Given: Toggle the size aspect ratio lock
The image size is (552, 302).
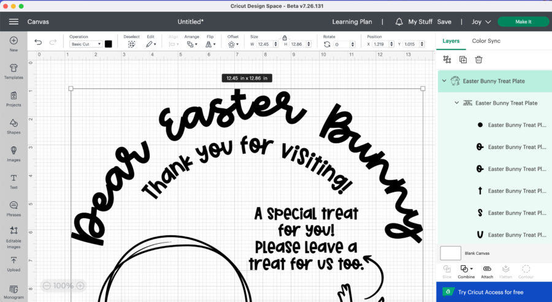Looking at the screenshot, I should 284,38.
